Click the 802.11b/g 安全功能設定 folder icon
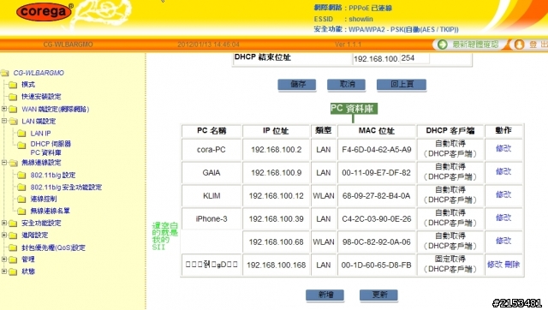Screen dimensions: 548x310 pyautogui.click(x=21, y=188)
